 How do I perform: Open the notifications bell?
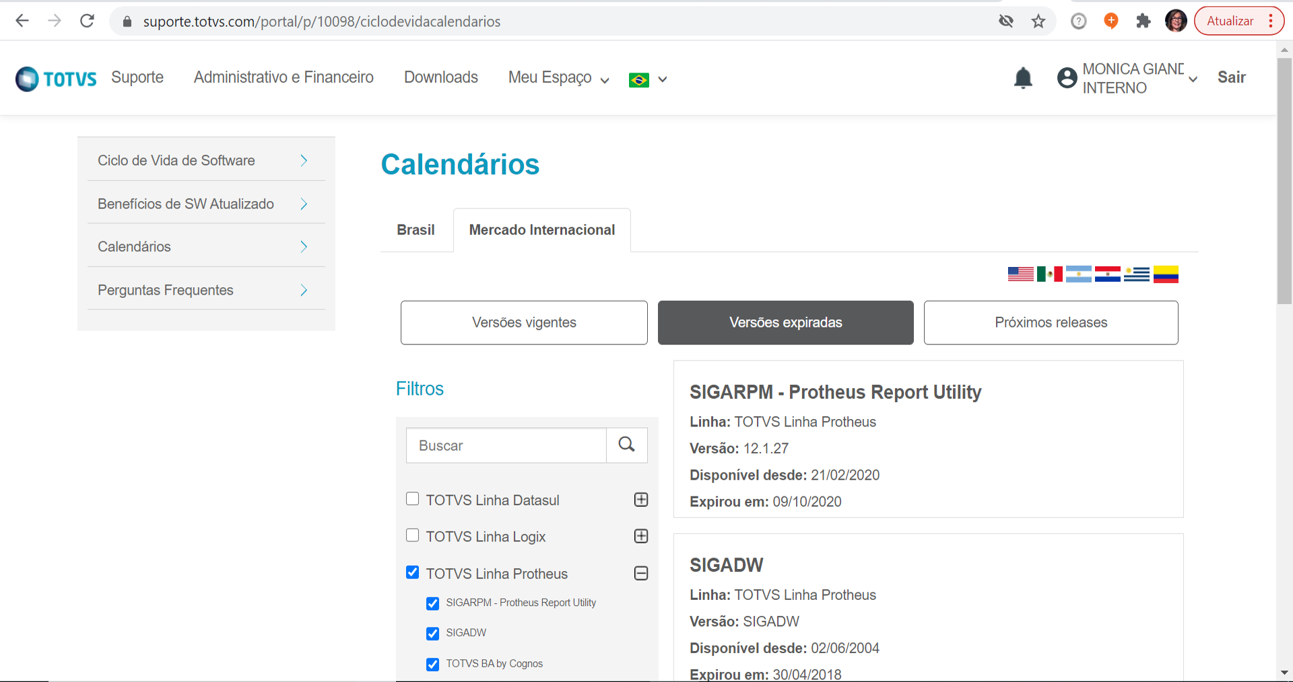(1023, 78)
